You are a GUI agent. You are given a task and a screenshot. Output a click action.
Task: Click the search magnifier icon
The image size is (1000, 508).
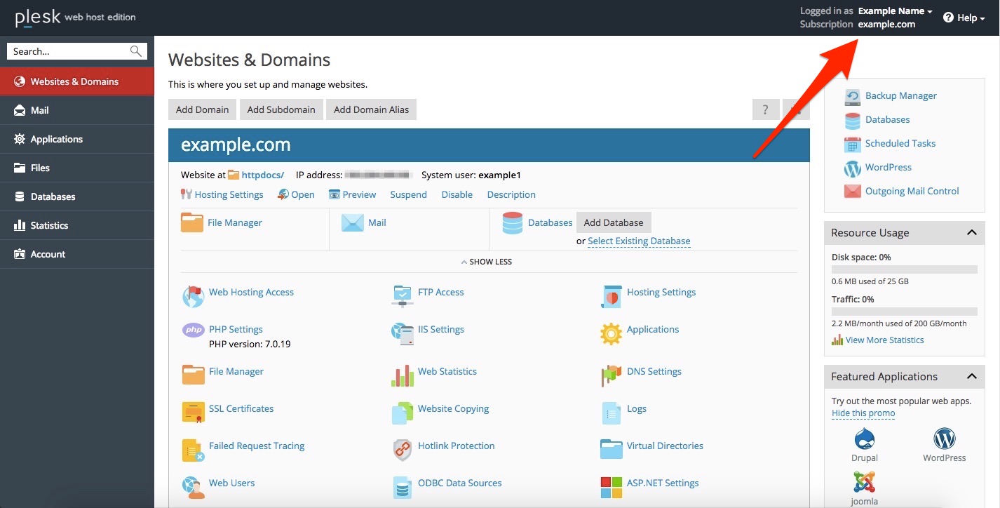136,51
